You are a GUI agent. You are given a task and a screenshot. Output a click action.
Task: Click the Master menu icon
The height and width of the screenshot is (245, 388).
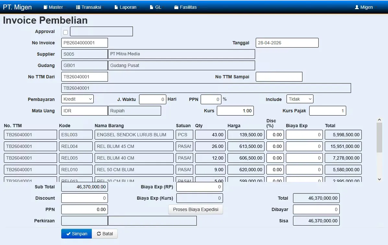pos(45,7)
